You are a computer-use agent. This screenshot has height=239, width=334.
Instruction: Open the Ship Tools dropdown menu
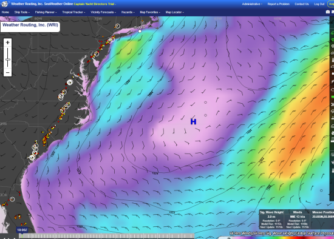click(x=22, y=12)
